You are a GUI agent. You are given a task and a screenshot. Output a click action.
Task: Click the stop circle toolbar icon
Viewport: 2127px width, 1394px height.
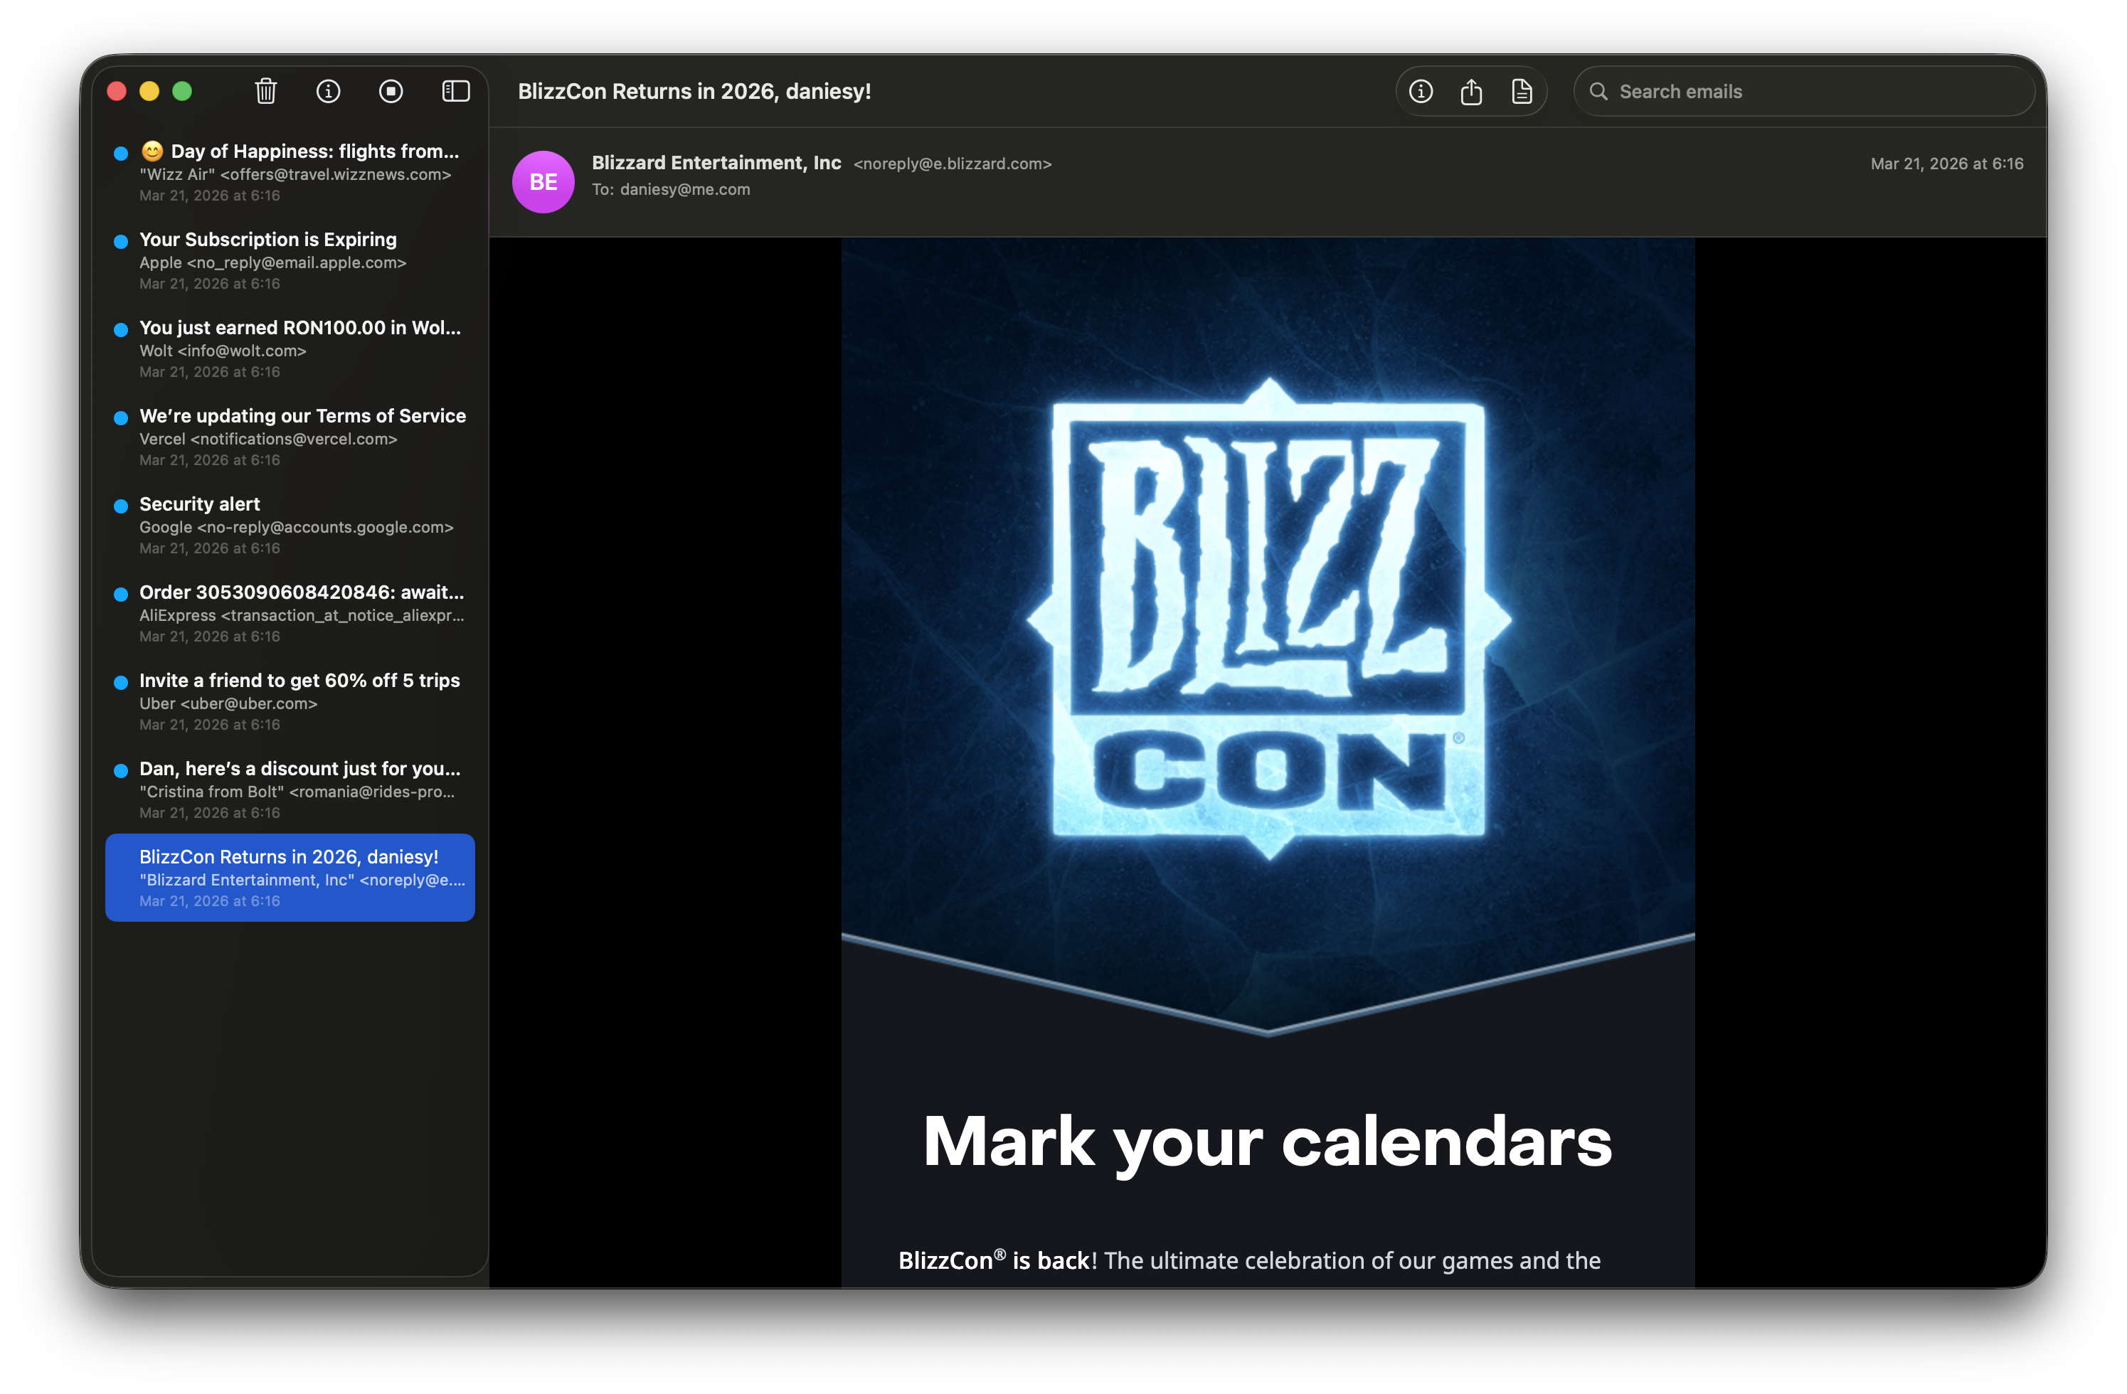click(391, 91)
